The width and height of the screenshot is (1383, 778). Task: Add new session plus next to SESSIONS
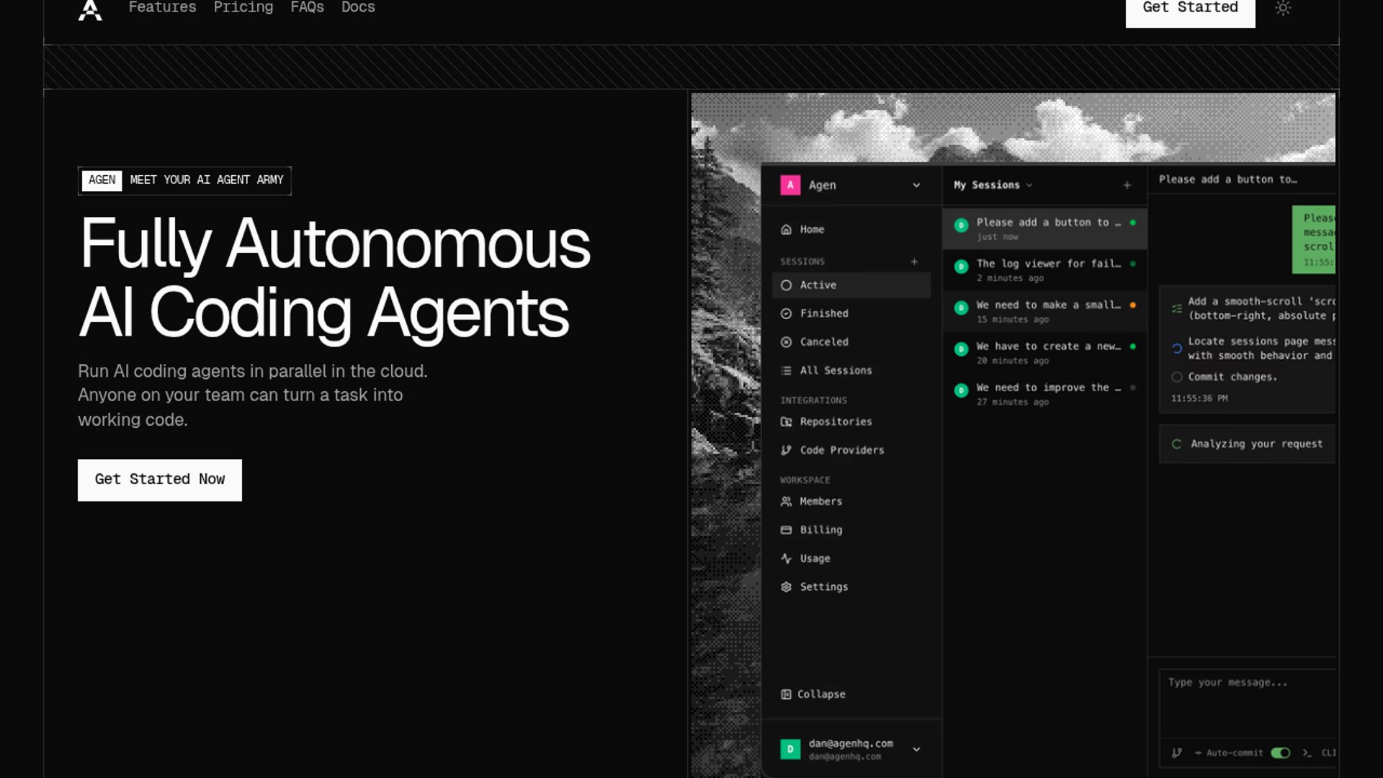[x=914, y=261]
